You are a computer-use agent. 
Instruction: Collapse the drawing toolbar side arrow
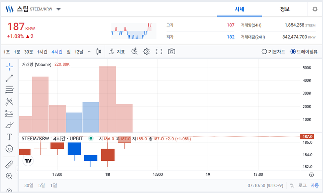17,170
